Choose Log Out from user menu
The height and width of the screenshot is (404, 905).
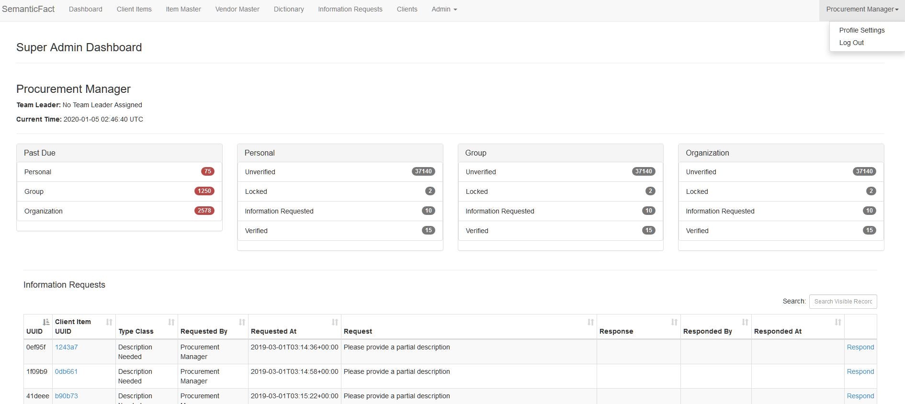[x=851, y=43]
